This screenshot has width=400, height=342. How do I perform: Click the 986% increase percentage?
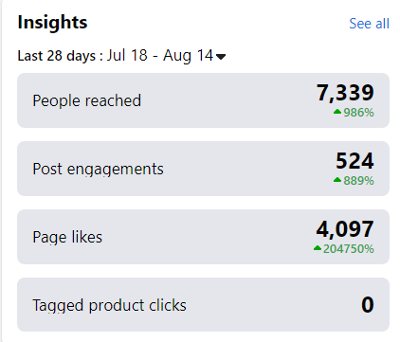[x=358, y=113]
